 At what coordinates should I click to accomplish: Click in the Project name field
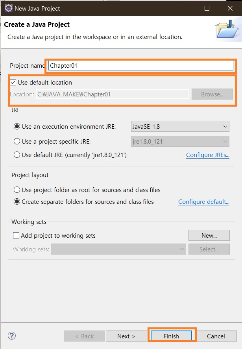pyautogui.click(x=141, y=66)
